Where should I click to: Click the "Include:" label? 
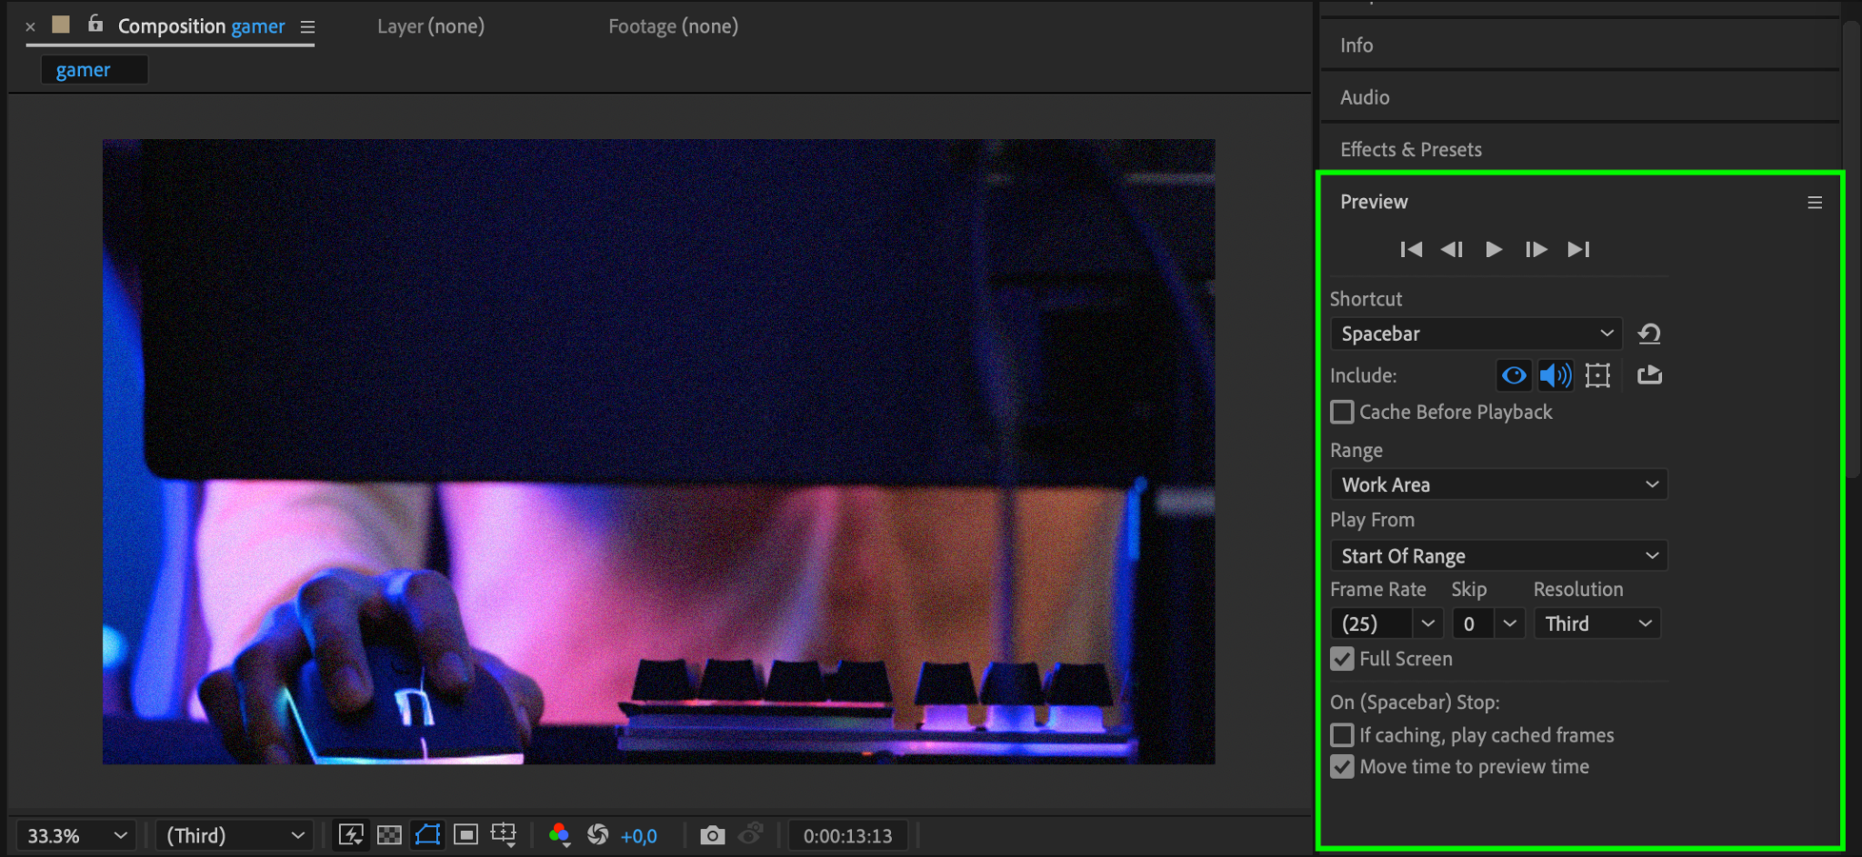(x=1363, y=375)
